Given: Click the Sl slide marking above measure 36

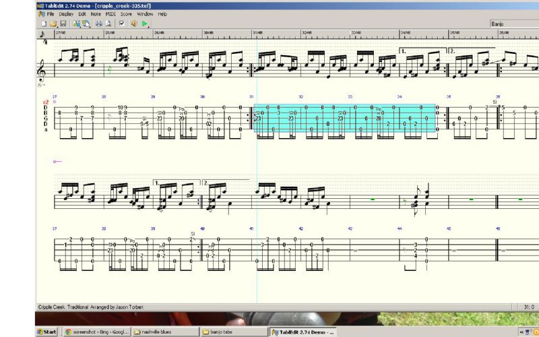Looking at the screenshot, I should click(x=495, y=102).
